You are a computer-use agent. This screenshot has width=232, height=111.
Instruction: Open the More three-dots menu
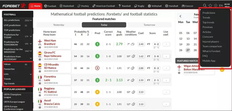click(227, 5)
